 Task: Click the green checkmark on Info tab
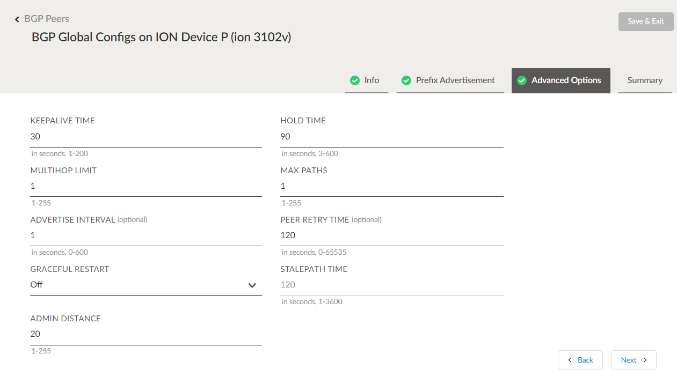coord(355,80)
